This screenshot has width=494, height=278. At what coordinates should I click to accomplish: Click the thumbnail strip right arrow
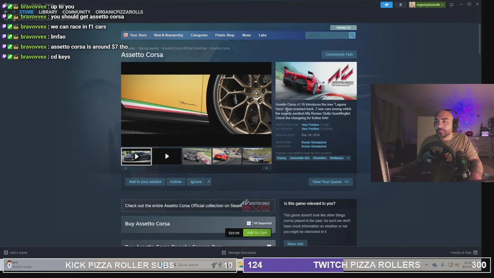[266, 168]
